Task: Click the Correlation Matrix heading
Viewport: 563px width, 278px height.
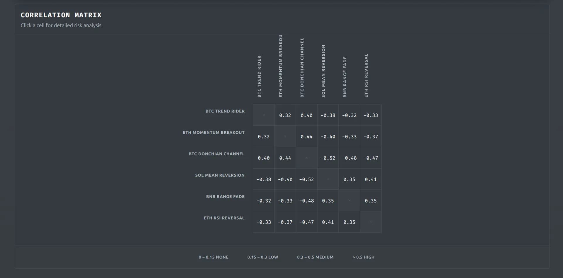Action: 61,15
